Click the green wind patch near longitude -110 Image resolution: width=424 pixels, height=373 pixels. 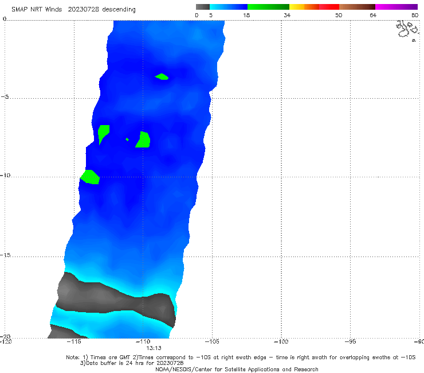click(x=143, y=140)
